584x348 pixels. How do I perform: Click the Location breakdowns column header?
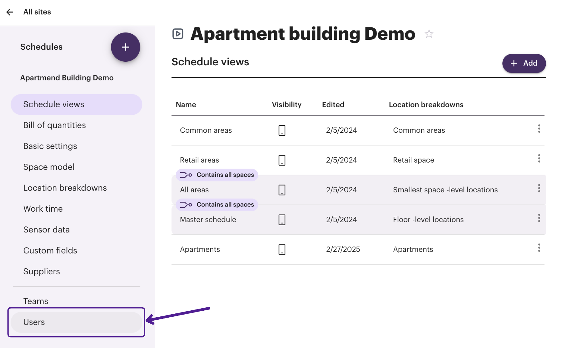coord(426,105)
